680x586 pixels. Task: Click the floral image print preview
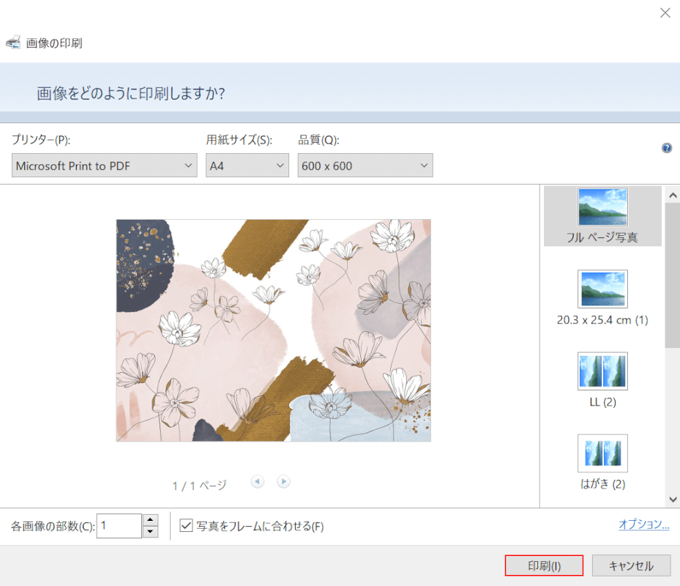(274, 330)
